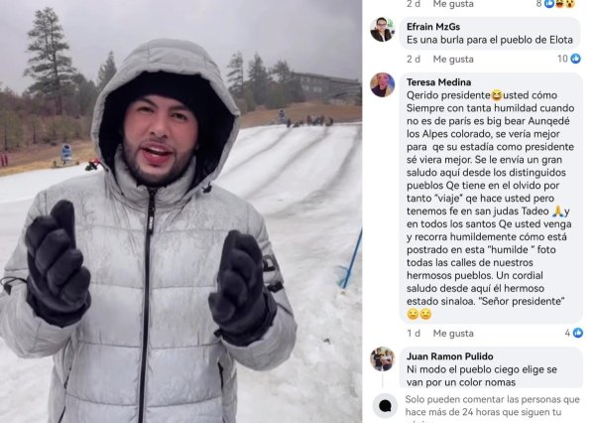595x423 pixels.
Task: Click the 2 d timestamp on Efrain's comment
Action: pyautogui.click(x=414, y=59)
